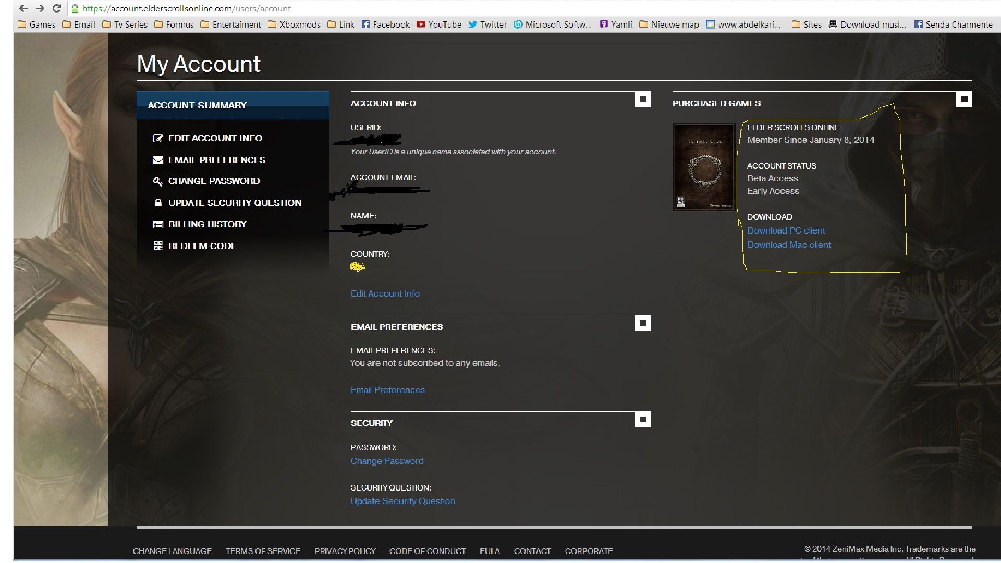The image size is (1001, 563).
Task: Click the browser back arrow
Action: 23,8
